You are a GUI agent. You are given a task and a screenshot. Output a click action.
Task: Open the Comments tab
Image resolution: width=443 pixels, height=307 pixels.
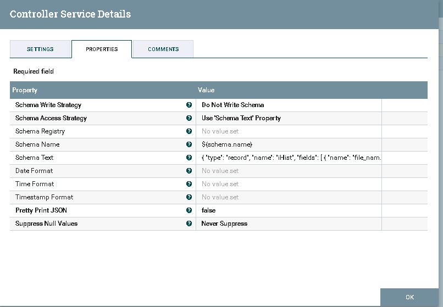tap(163, 49)
